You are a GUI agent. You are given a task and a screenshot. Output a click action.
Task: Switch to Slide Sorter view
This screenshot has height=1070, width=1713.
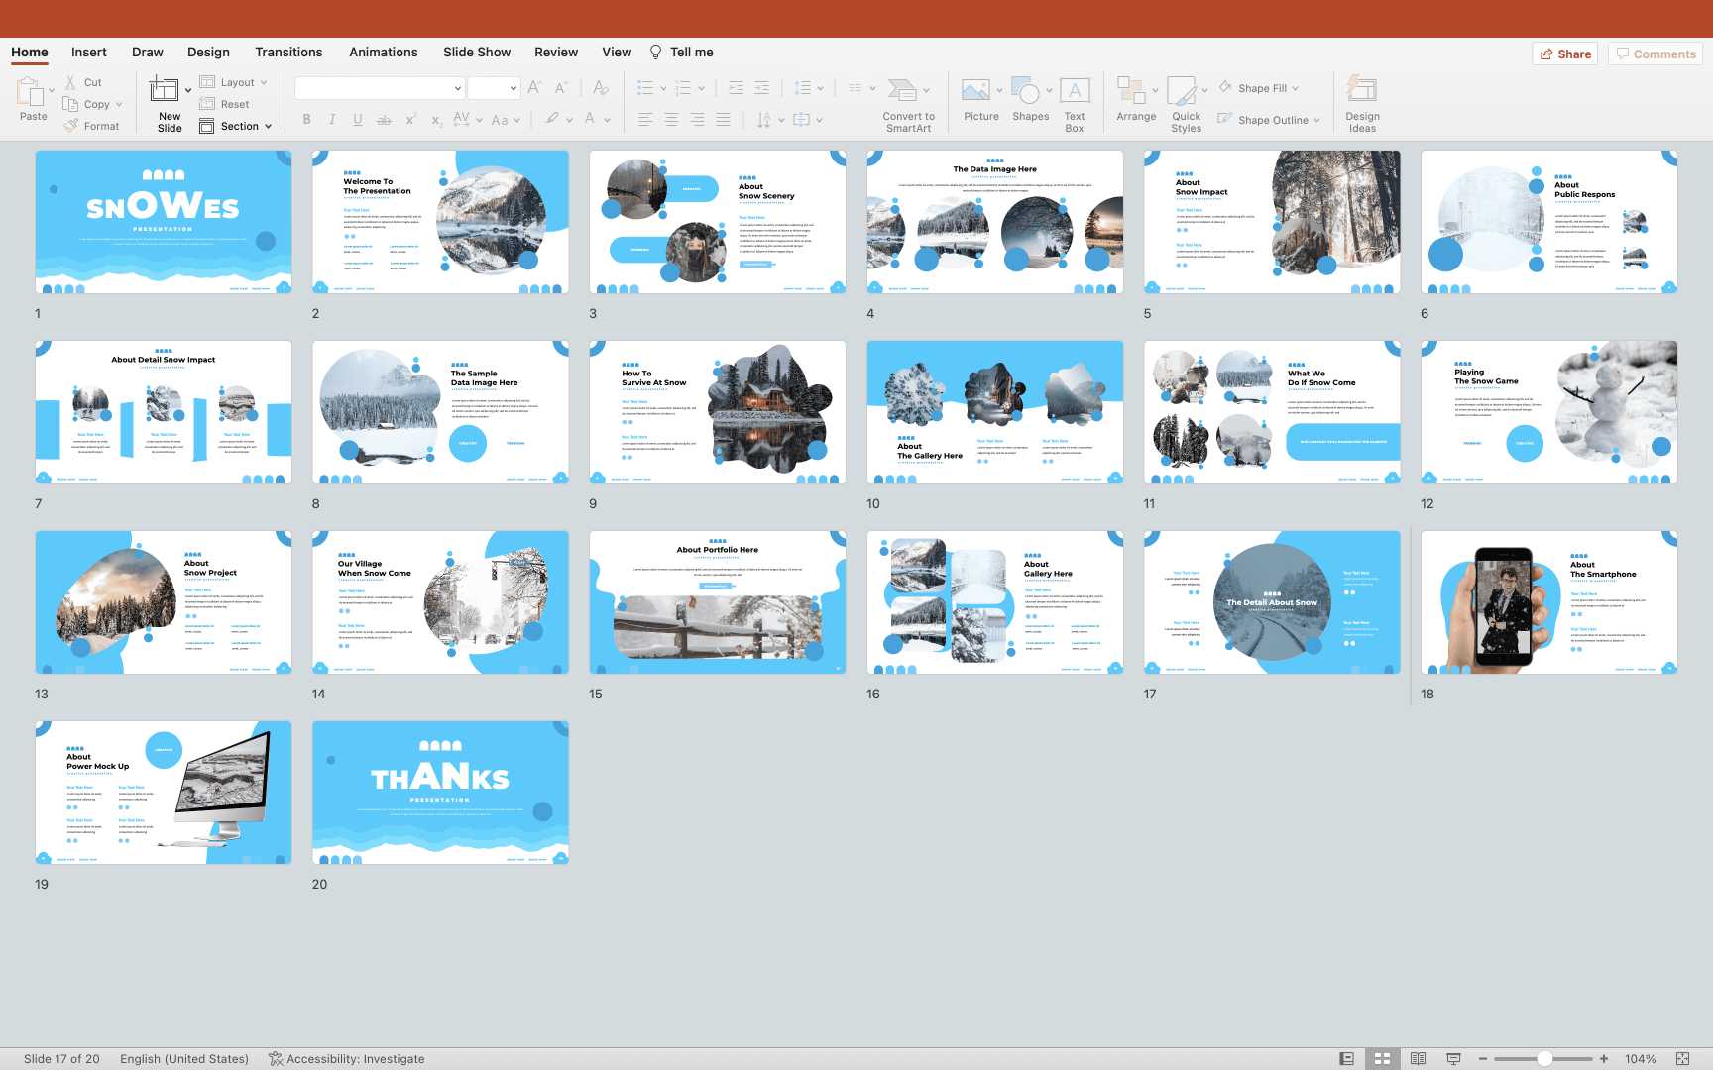coord(1382,1058)
